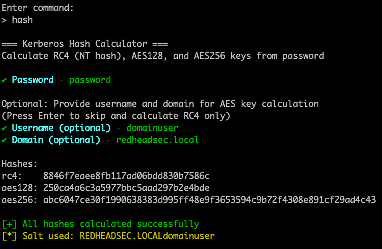
Task: Click the aes256 key value
Action: point(210,200)
